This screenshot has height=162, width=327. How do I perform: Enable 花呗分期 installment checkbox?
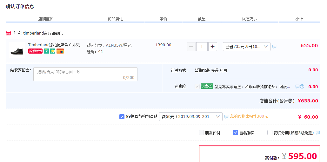click(270, 133)
